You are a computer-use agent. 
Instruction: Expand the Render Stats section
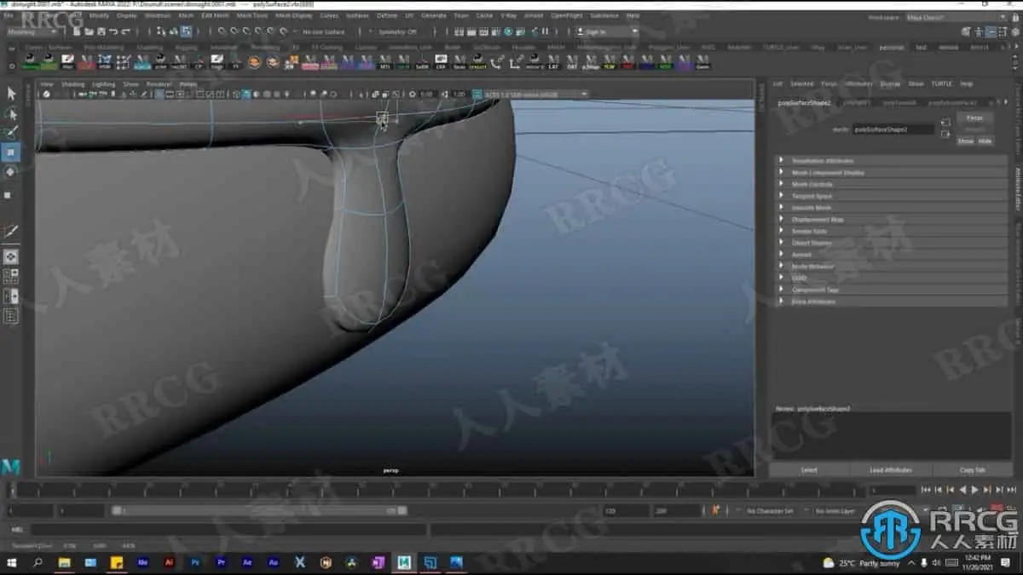(x=809, y=232)
